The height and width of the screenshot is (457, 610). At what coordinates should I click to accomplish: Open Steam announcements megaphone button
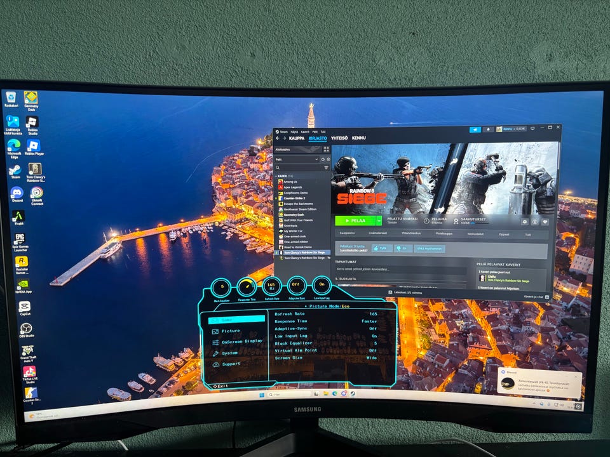tap(475, 129)
